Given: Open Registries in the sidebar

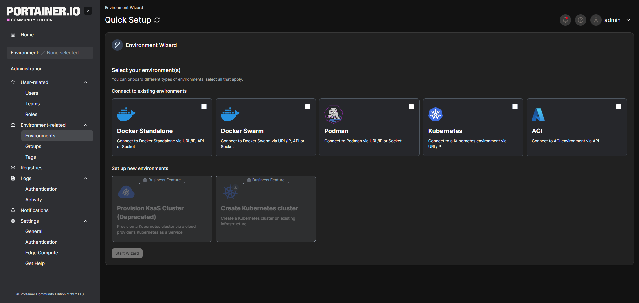Looking at the screenshot, I should pyautogui.click(x=50, y=168).
